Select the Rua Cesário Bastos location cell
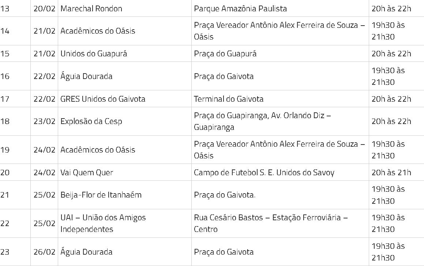 click(x=280, y=223)
